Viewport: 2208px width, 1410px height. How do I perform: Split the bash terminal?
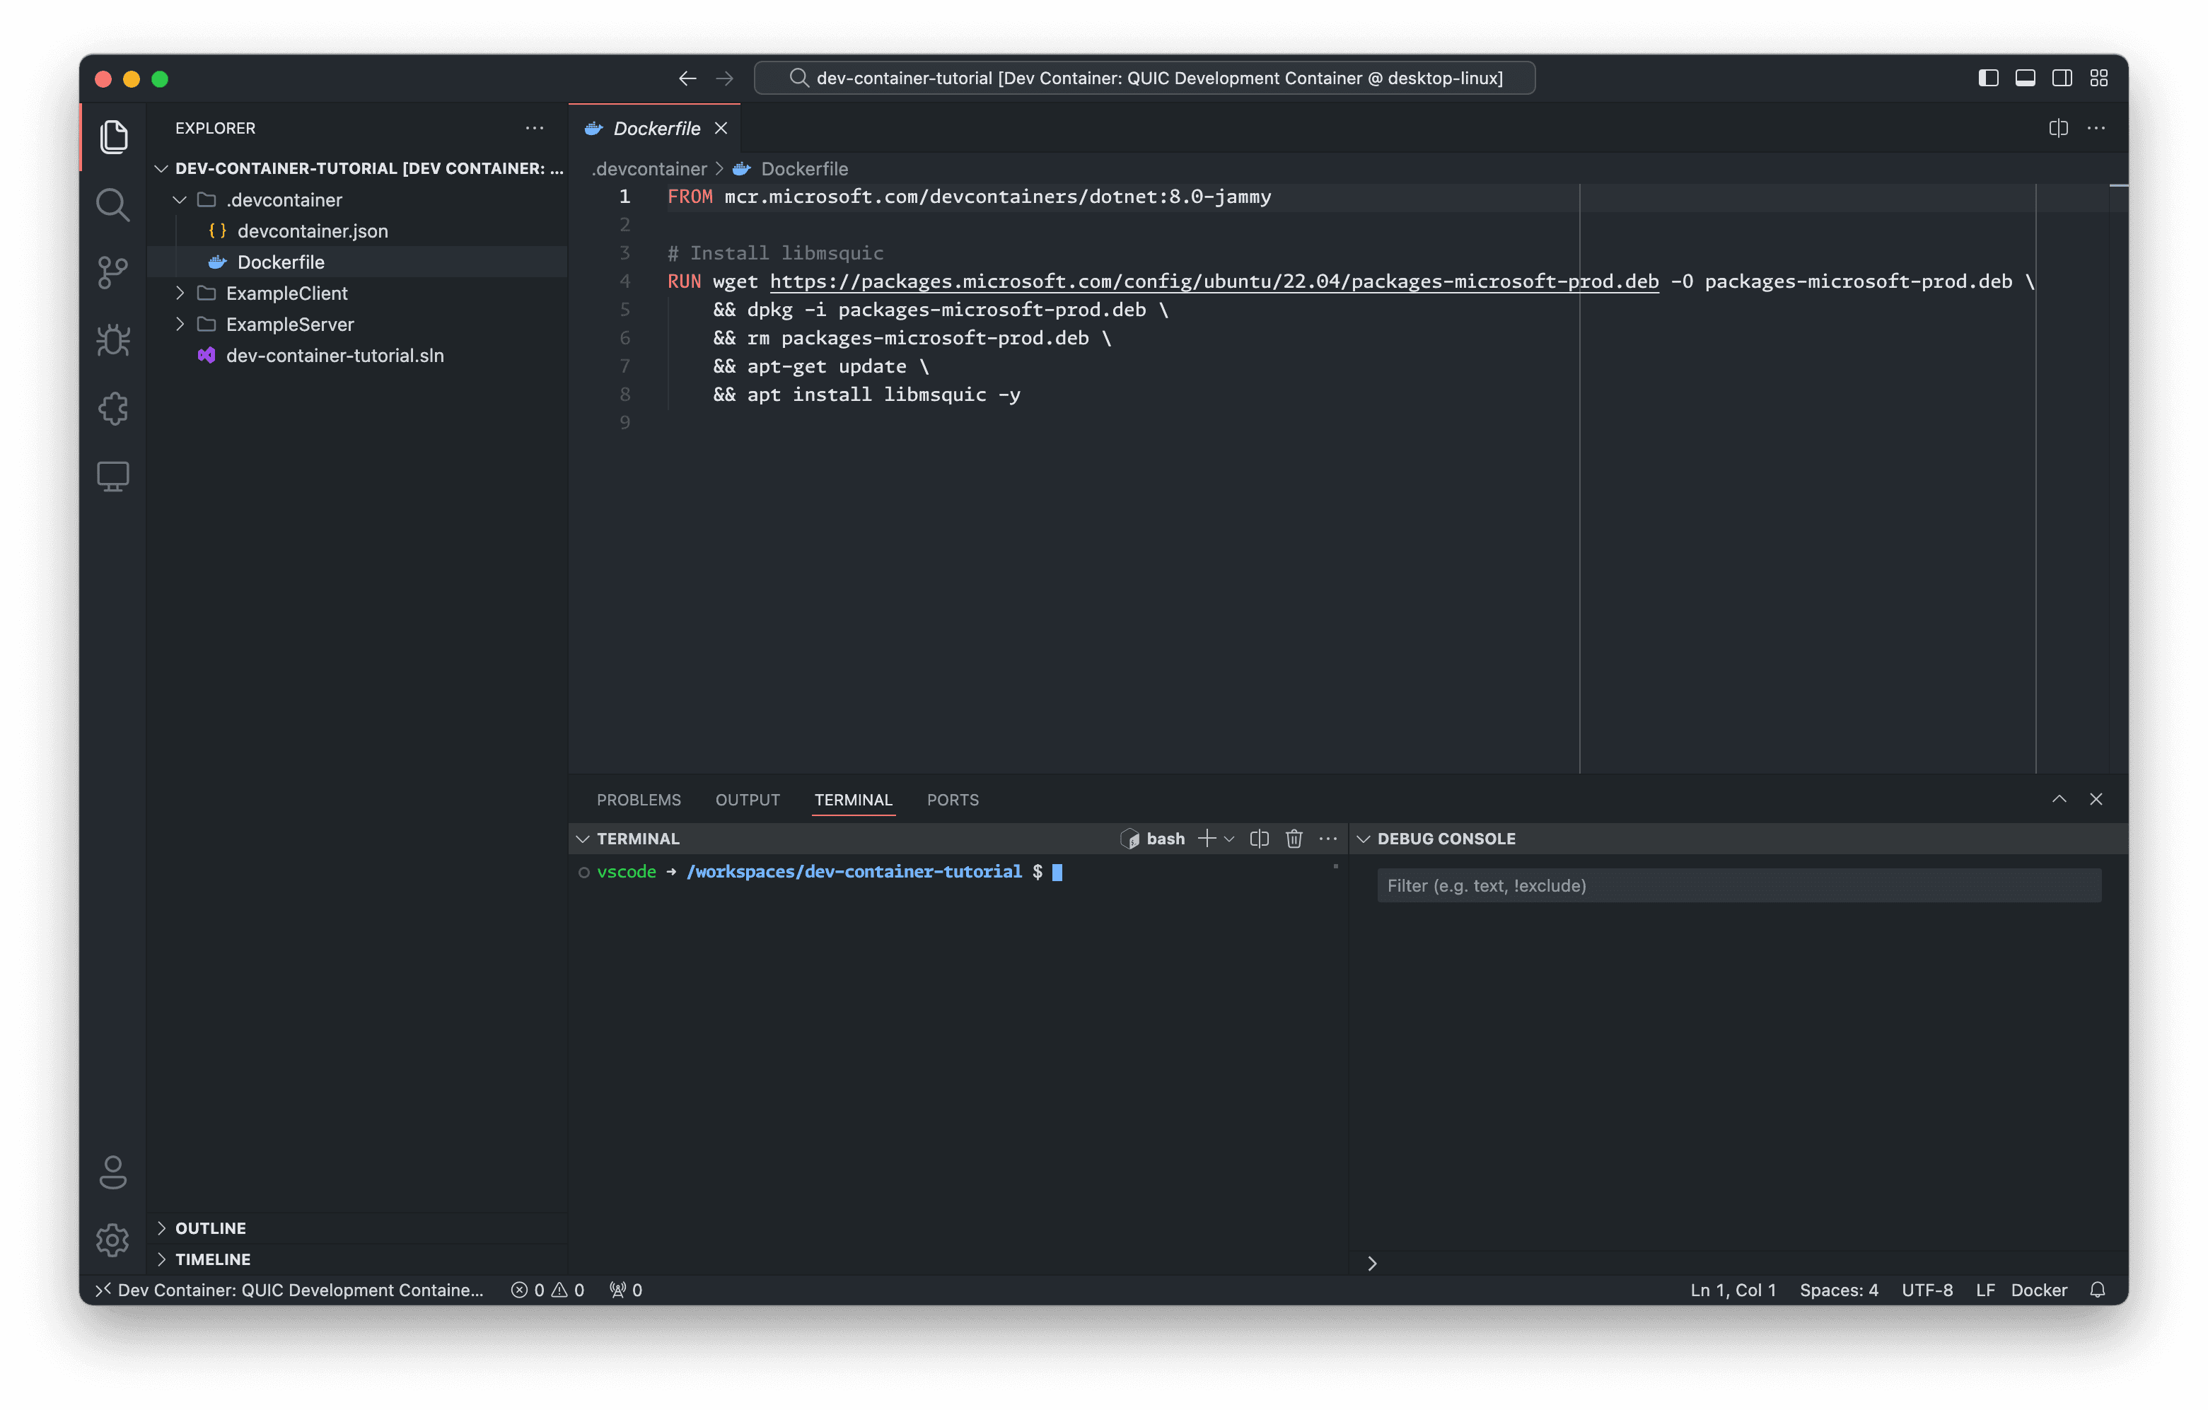pyautogui.click(x=1258, y=838)
